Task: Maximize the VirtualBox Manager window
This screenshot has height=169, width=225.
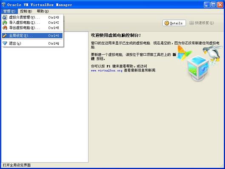Action: [x=214, y=5]
